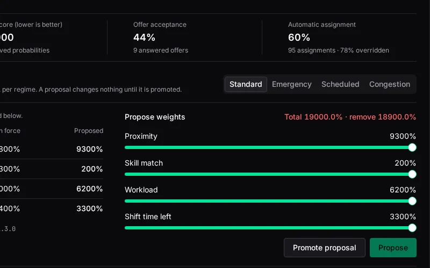Viewport: 430px width, 268px height.
Task: Click the 44% acceptance value
Action: point(144,38)
